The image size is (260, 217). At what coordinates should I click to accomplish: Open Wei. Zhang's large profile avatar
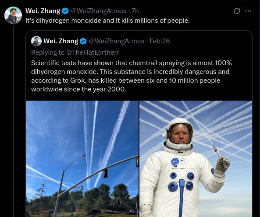click(x=13, y=15)
